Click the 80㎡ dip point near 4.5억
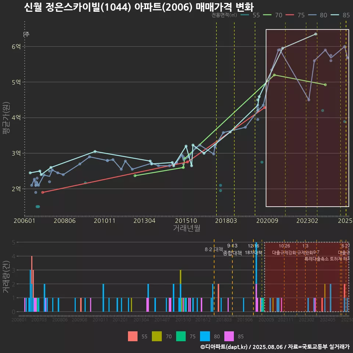Screen dimensions: 353x353 pyautogui.click(x=309, y=100)
